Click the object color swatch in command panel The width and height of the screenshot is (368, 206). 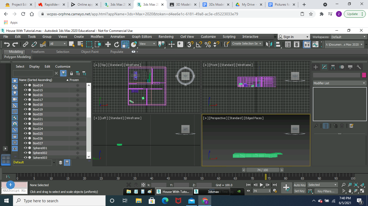tap(364, 75)
